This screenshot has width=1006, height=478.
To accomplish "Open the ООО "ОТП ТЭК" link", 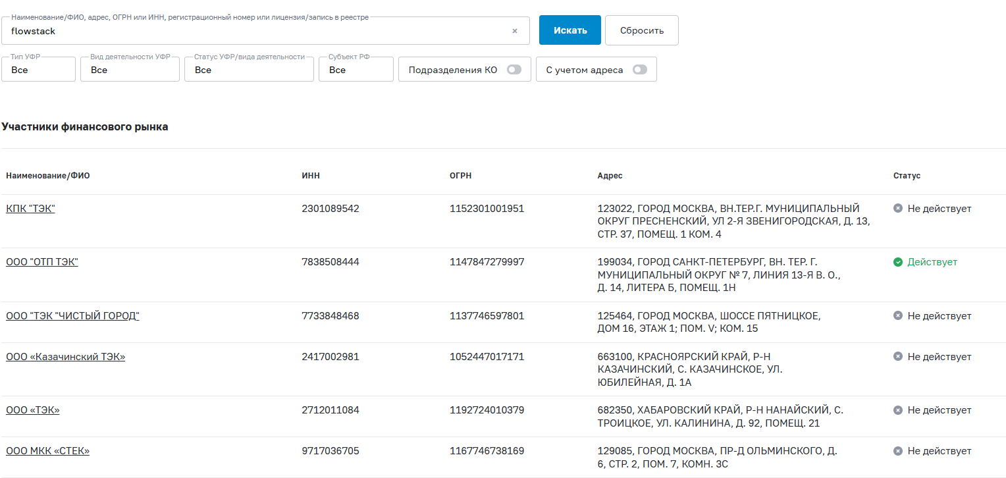I will pyautogui.click(x=42, y=262).
